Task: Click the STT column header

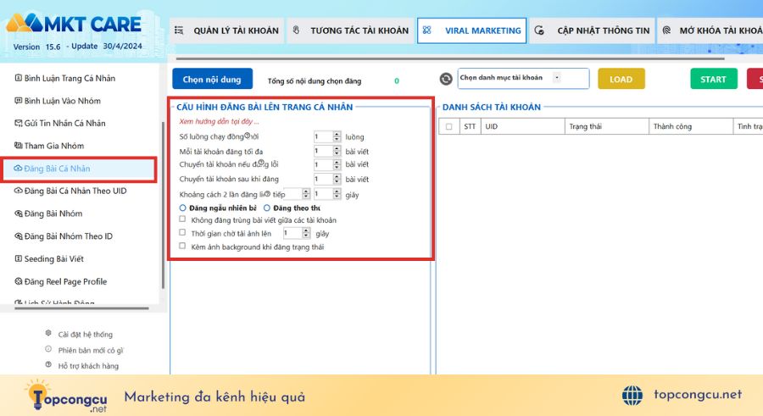Action: pyautogui.click(x=470, y=126)
